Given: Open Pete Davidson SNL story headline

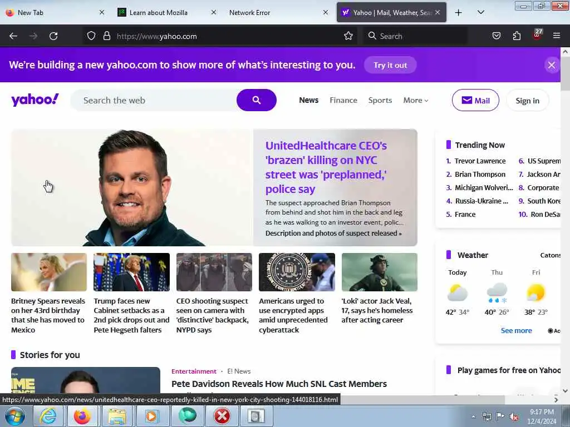Looking at the screenshot, I should coord(279,384).
